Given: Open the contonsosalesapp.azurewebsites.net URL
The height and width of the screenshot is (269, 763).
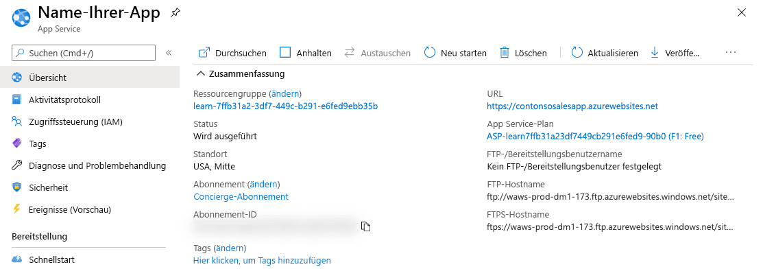Looking at the screenshot, I should point(572,106).
